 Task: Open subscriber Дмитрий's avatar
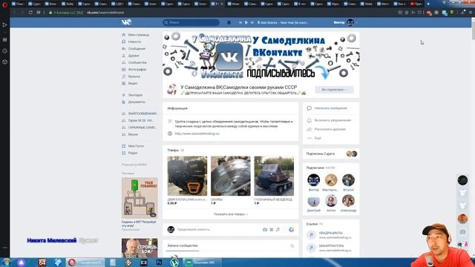point(313,201)
